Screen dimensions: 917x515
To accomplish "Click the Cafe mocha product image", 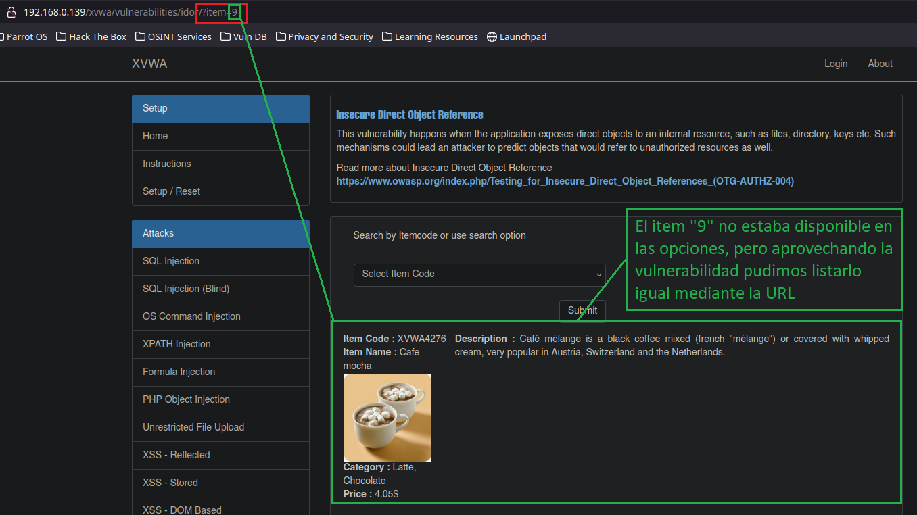I will (387, 418).
